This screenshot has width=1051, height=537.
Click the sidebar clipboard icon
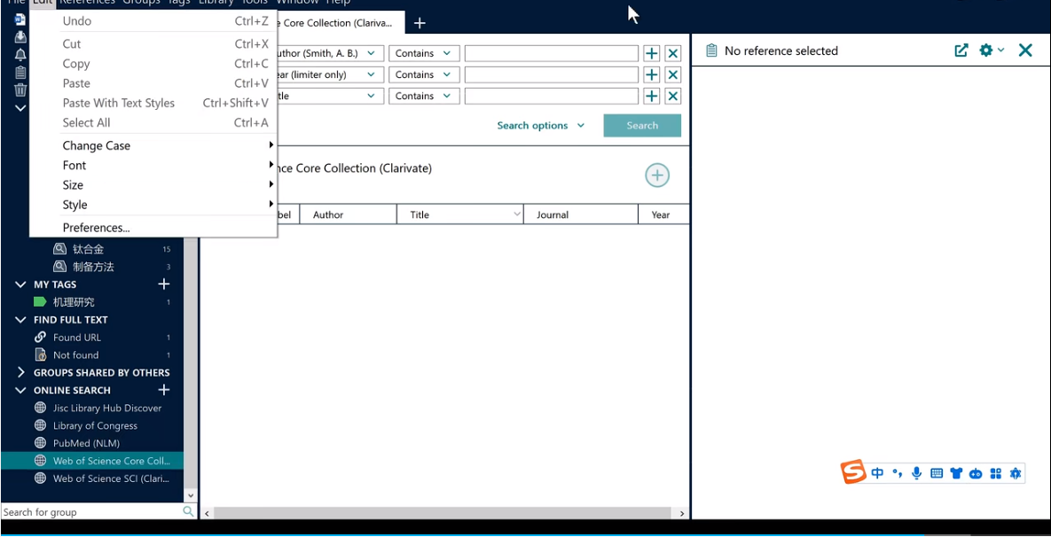point(20,73)
